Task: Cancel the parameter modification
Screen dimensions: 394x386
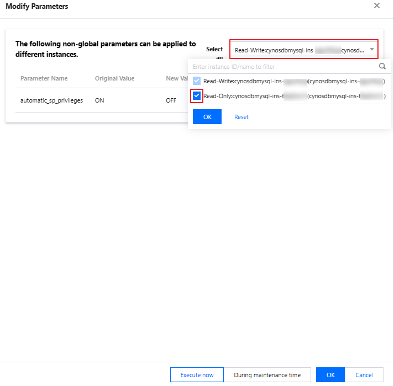Action: click(364, 375)
